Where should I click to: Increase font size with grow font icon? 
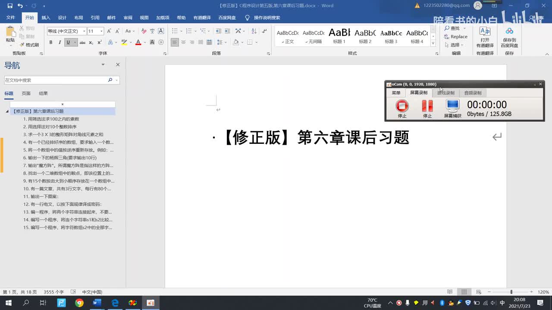coord(109,31)
